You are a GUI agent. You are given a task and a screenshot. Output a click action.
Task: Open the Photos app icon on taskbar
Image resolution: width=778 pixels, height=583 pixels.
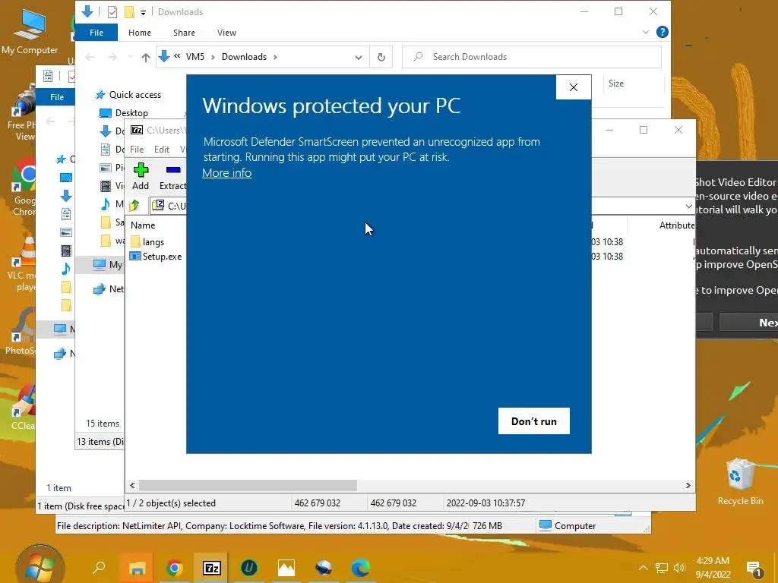[x=286, y=568]
